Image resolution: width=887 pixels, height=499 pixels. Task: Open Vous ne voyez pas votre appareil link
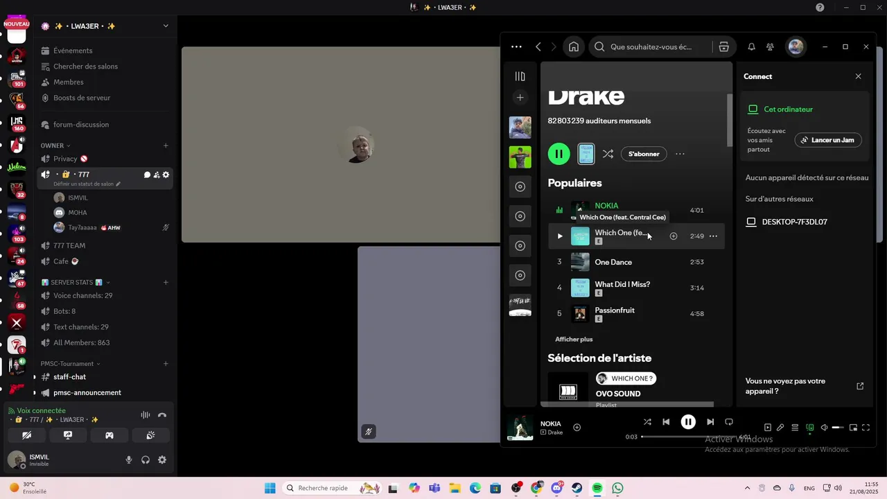805,386
